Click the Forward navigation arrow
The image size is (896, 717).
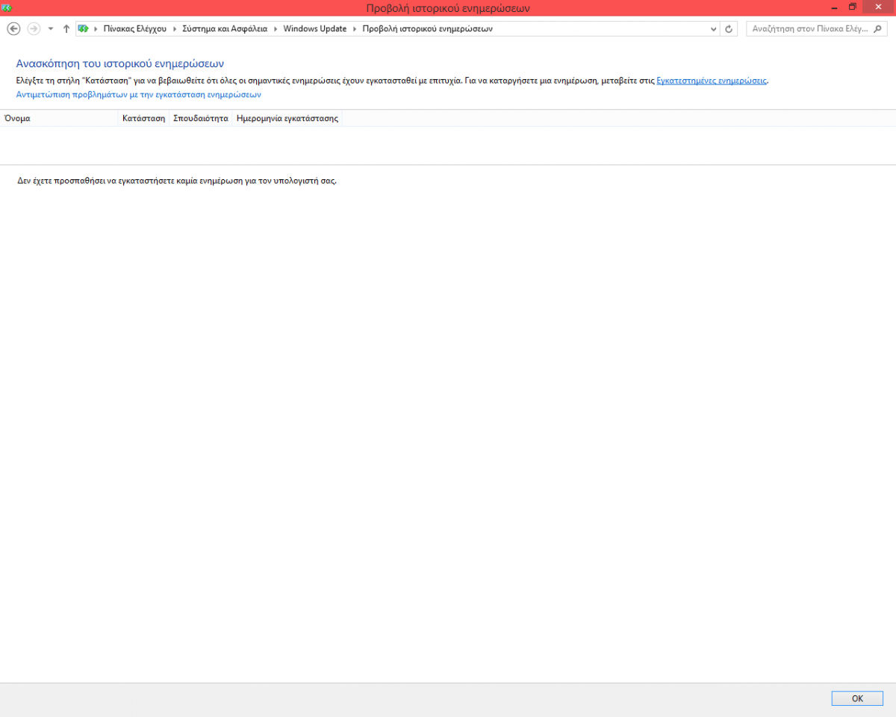34,28
